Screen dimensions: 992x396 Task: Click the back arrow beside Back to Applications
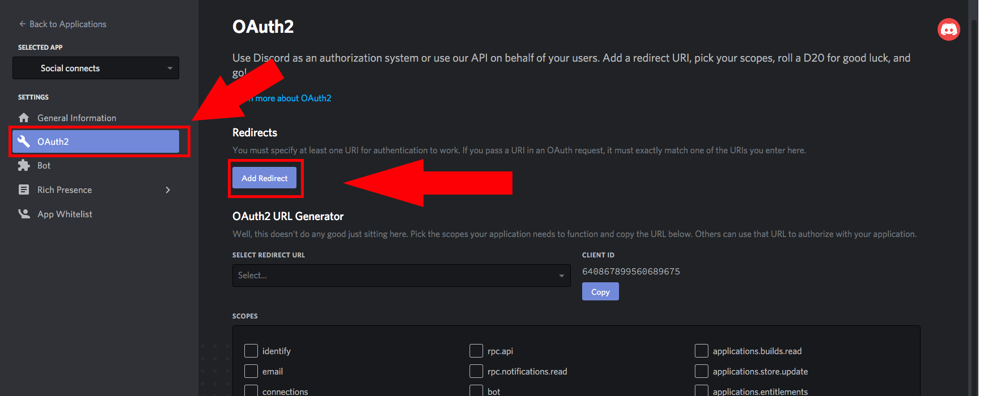tap(23, 24)
